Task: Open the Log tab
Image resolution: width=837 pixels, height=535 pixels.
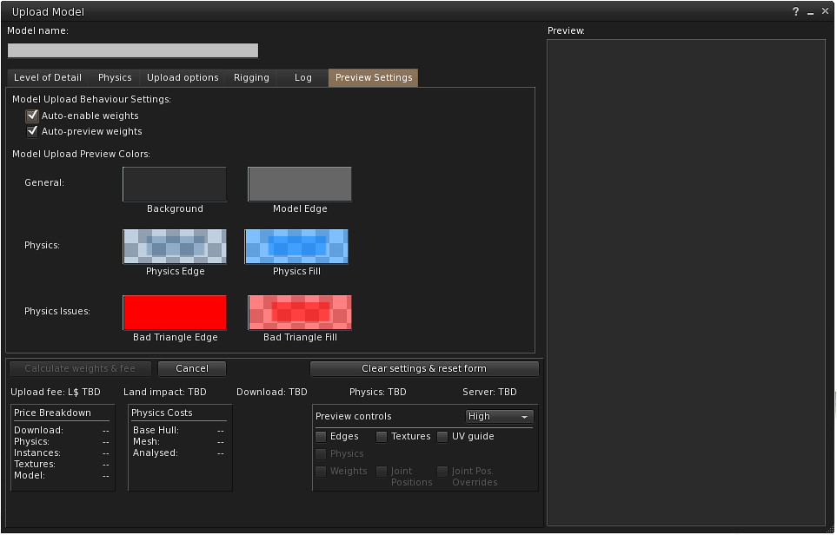Action: 302,77
